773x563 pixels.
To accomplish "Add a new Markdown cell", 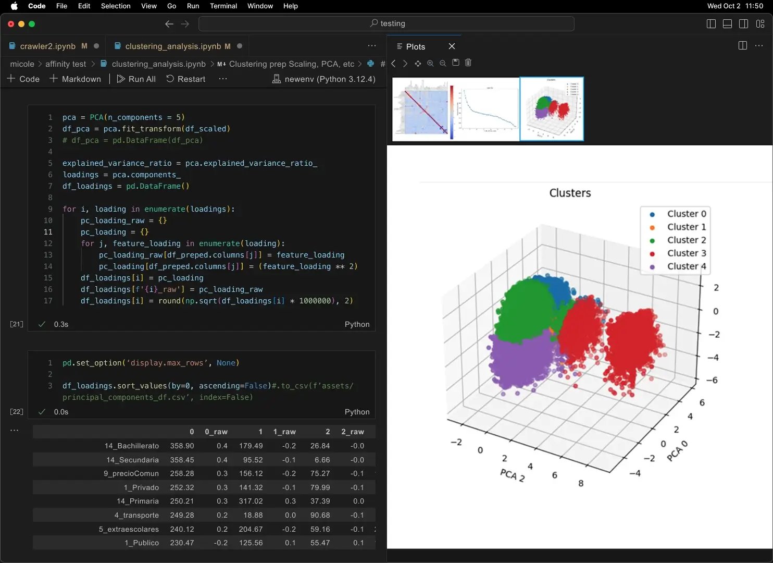I will tap(76, 79).
